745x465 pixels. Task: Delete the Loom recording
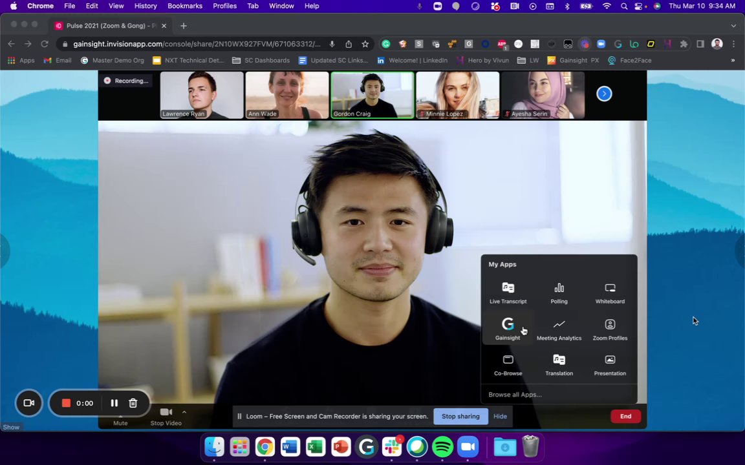point(133,403)
